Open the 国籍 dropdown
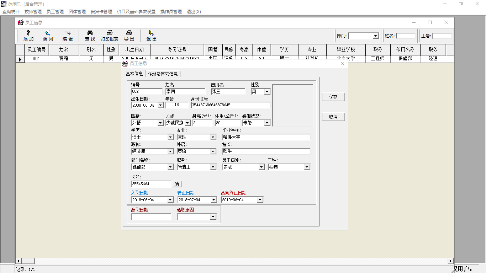This screenshot has height=273, width=486. pyautogui.click(x=160, y=123)
